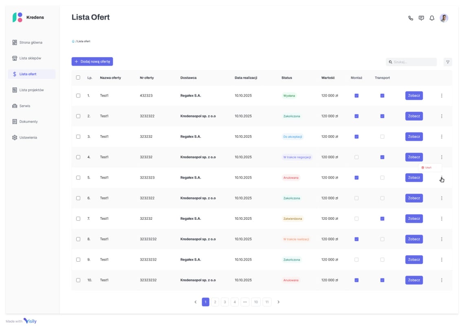Screen dimensions: 464x329
Task: Enable Montaż checkbox for row 4
Action: pos(356,157)
